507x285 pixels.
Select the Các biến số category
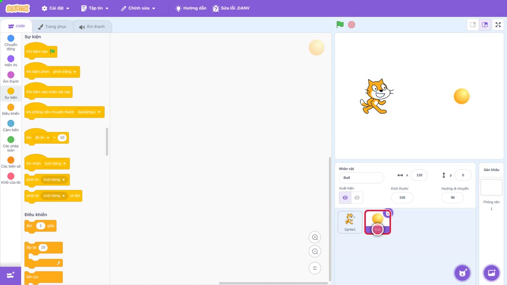pyautogui.click(x=11, y=162)
